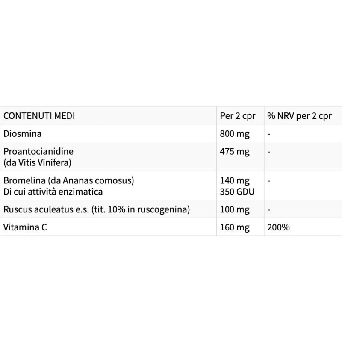Click the dash in Ruscus aculeatus NRV cell
The width and height of the screenshot is (342, 342).
[269, 209]
